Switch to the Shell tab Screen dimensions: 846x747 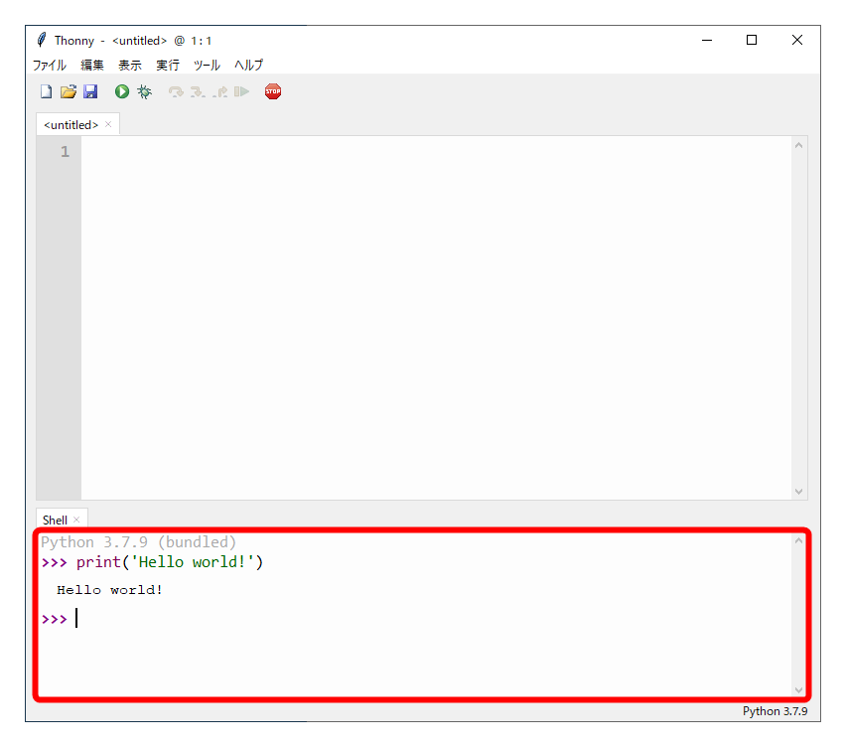coord(54,519)
